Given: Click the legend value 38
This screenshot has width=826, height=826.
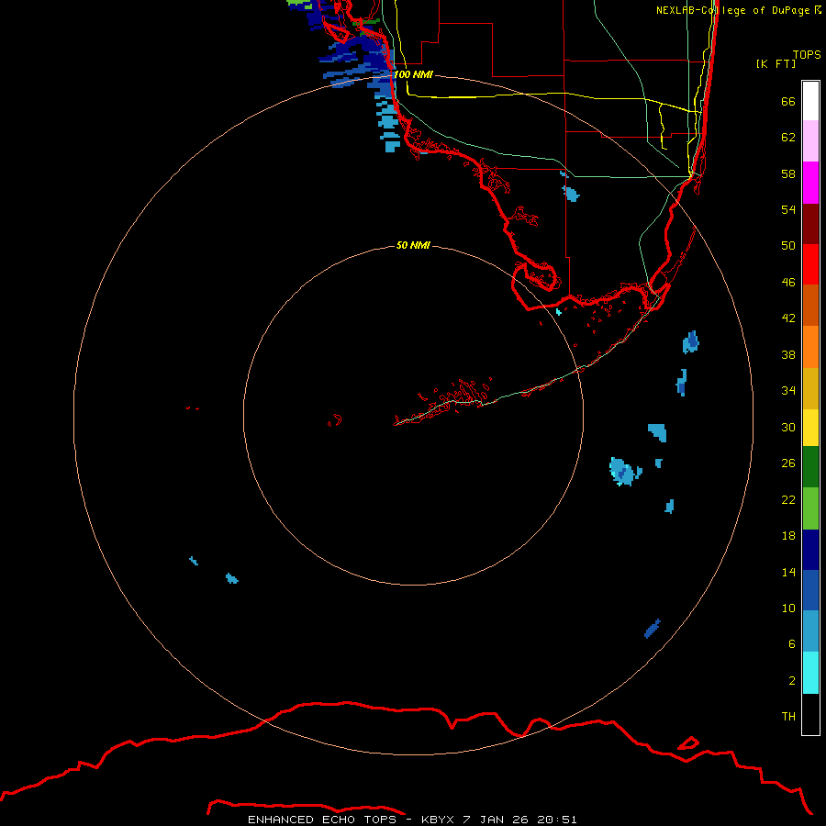Looking at the screenshot, I should (788, 354).
